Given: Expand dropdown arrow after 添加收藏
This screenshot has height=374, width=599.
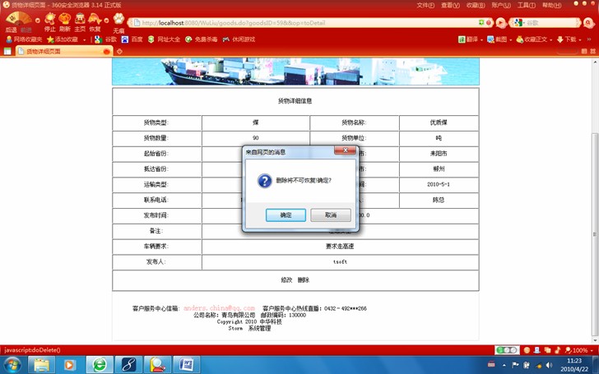Looking at the screenshot, I should click(x=85, y=39).
